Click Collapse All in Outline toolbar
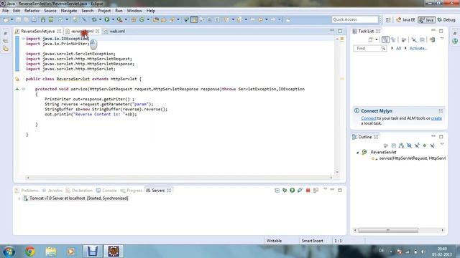The height and width of the screenshot is (258, 460). click(x=394, y=145)
